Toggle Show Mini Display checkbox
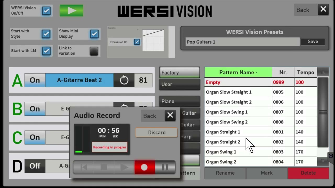 [x=94, y=34]
